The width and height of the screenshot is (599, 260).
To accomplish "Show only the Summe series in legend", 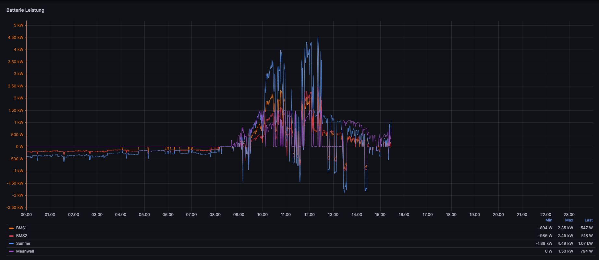I will coord(23,243).
